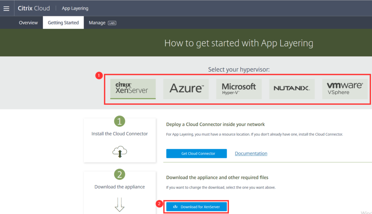Pick the Microsoft Hyper-V hypervisor tile
Screen dimensions: 372x214
[x=239, y=89]
